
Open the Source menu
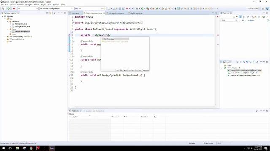click(13, 5)
